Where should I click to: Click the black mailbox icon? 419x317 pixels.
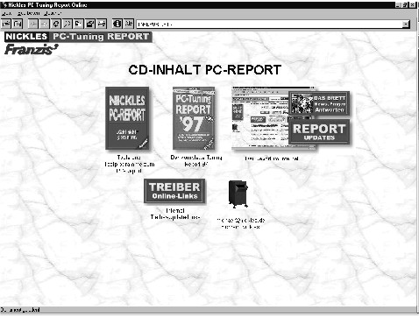238,194
